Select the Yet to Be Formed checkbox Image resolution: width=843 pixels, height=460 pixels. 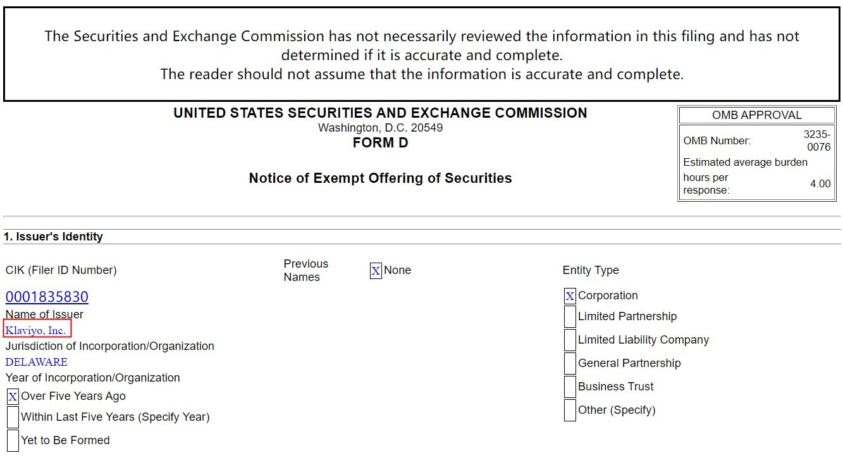point(13,440)
